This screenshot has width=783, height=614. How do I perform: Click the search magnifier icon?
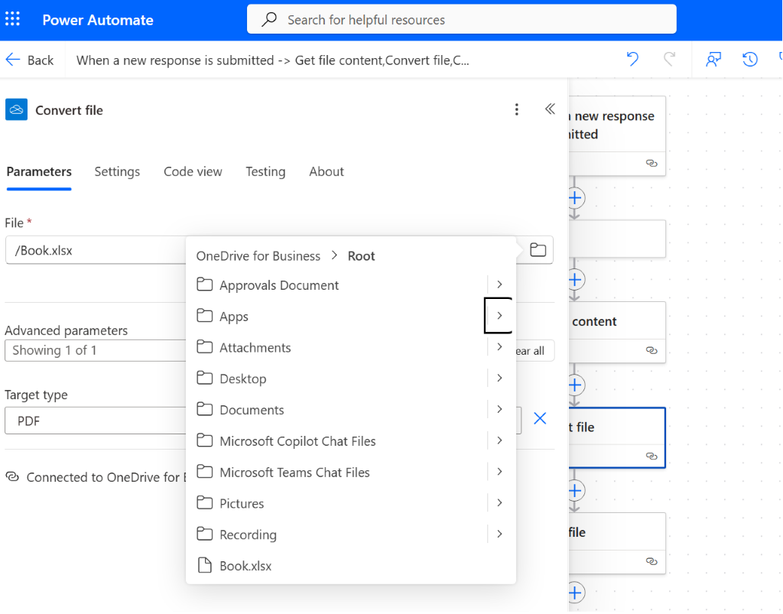coord(269,19)
